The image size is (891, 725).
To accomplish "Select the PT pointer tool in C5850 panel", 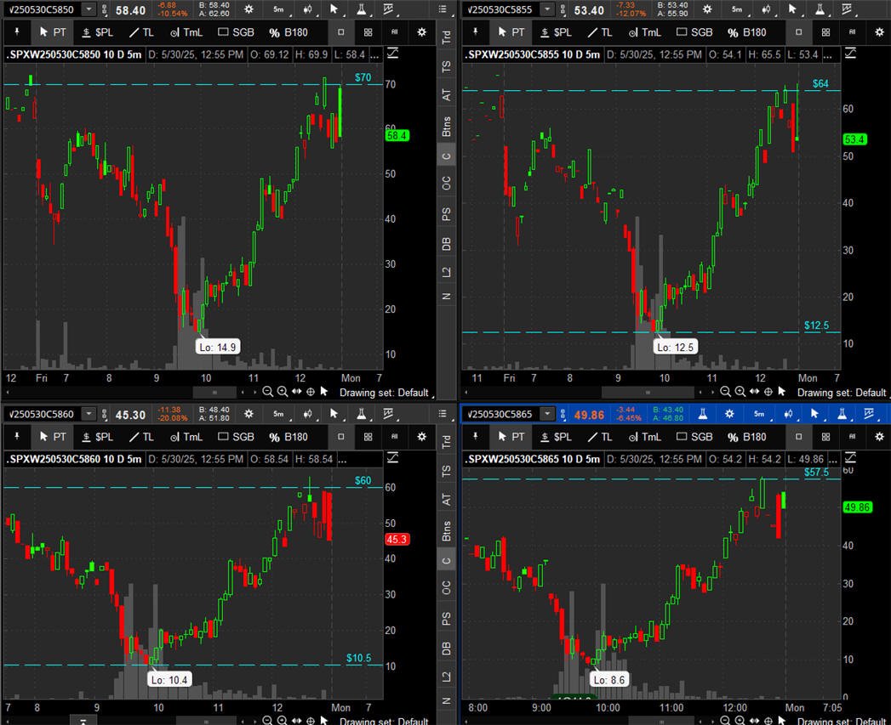I will pos(53,32).
